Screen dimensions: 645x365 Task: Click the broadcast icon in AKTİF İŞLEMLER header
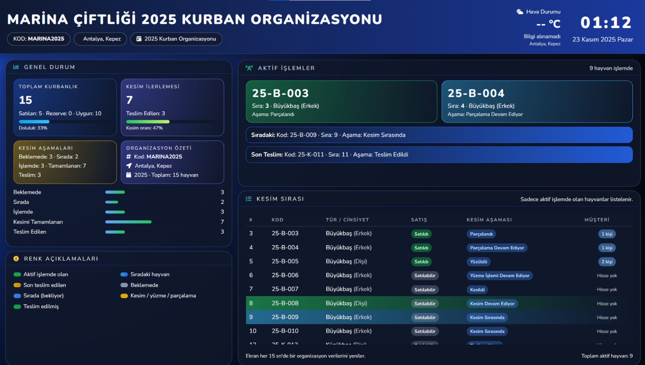click(249, 68)
